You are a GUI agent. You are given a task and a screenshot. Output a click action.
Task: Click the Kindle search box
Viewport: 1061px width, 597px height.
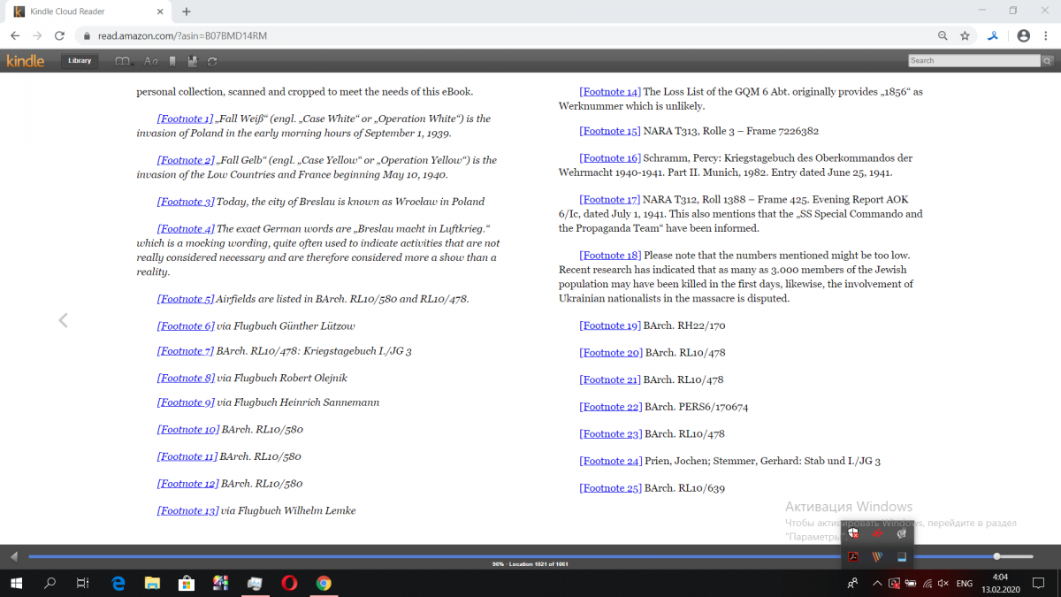(973, 61)
